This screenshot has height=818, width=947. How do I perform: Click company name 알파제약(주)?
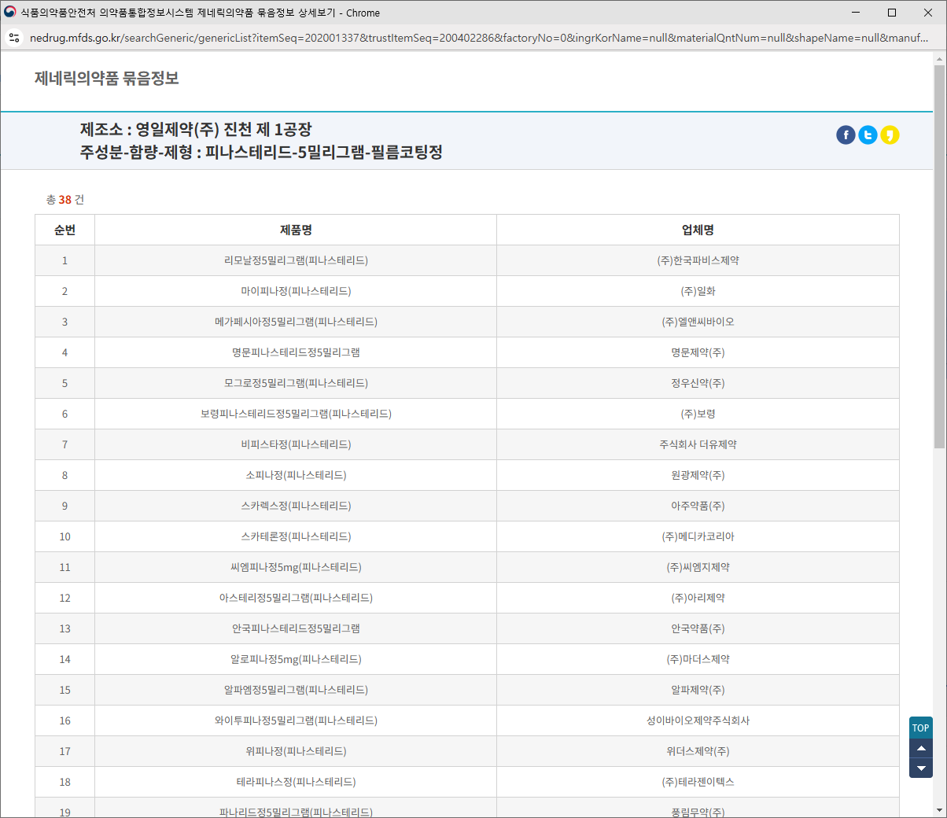(x=698, y=690)
